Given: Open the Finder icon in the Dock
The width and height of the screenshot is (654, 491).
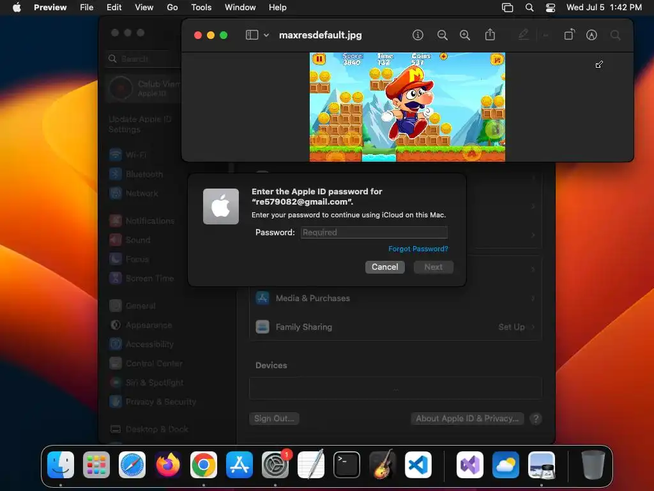Looking at the screenshot, I should point(61,465).
